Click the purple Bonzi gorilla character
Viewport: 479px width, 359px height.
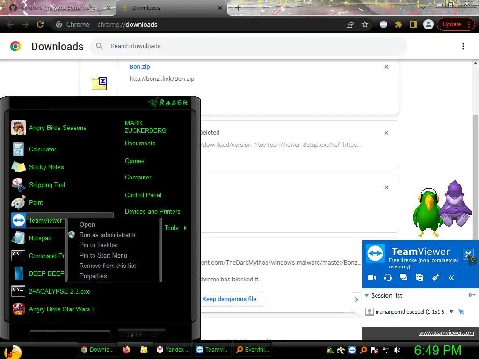click(455, 204)
